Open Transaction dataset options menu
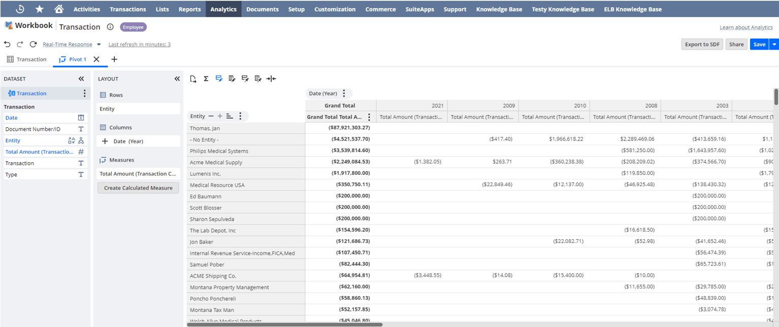Screen dimensions: 779x327 click(x=84, y=93)
